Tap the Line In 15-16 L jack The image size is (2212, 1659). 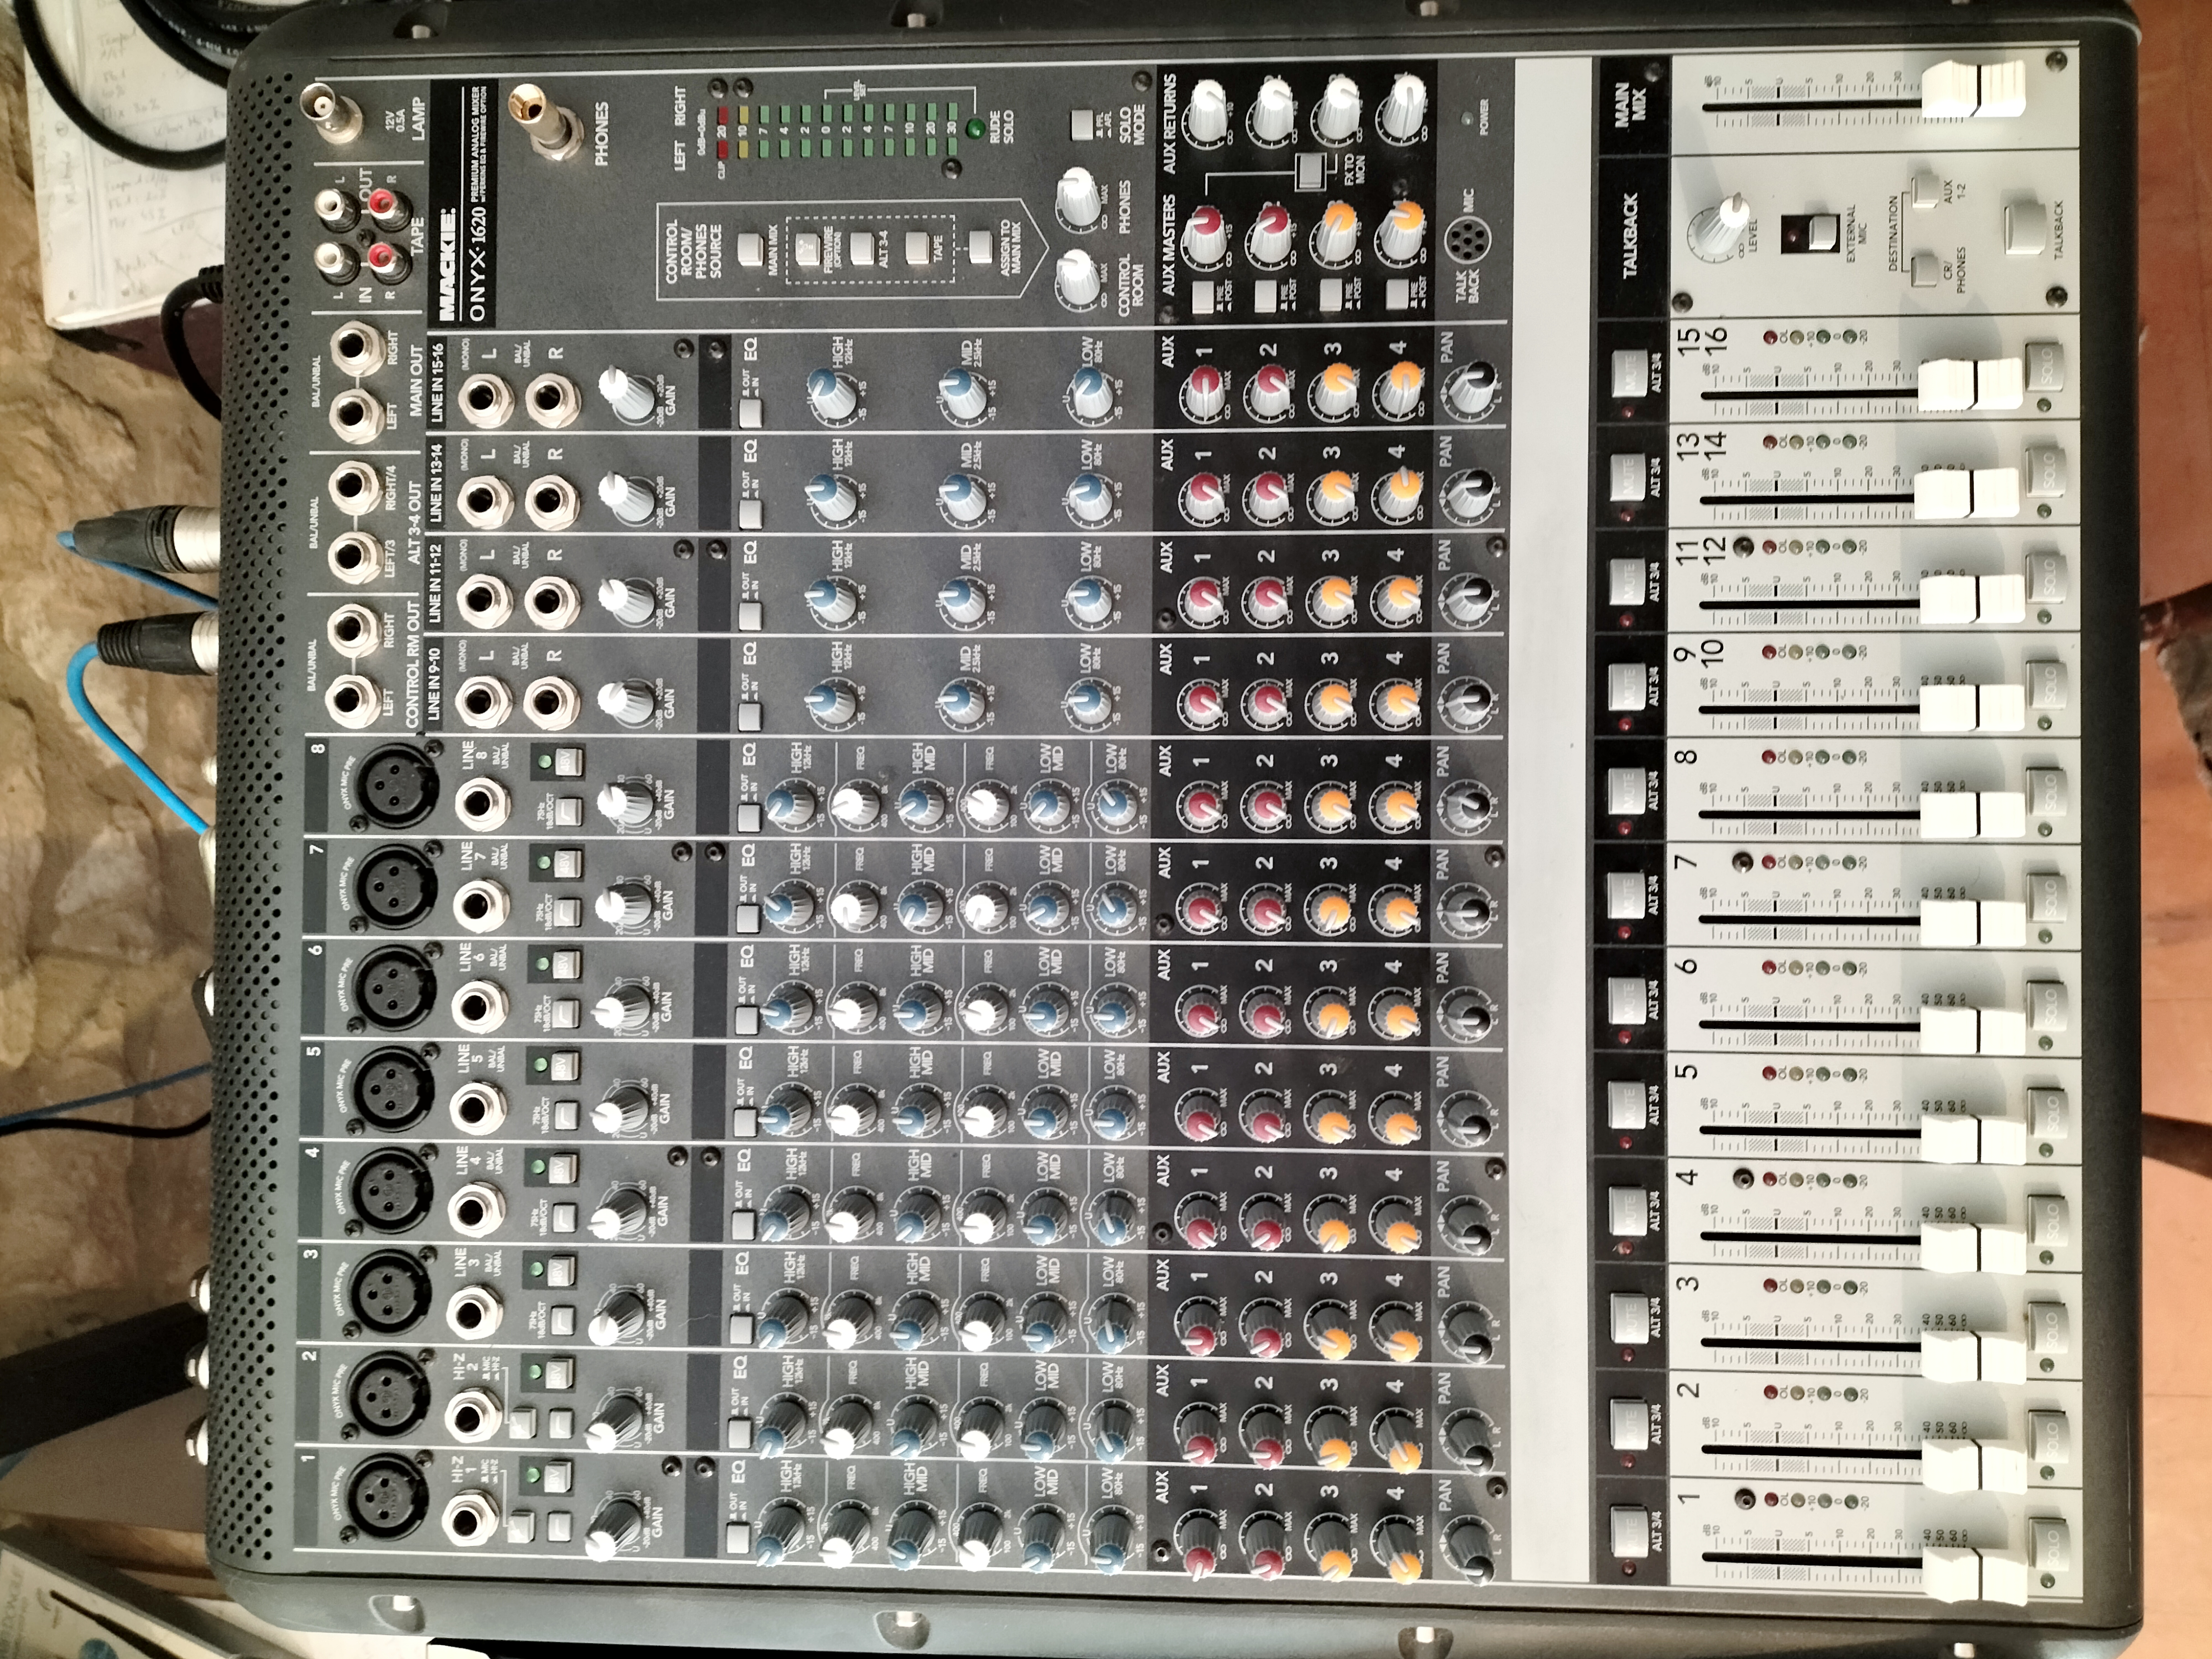click(x=485, y=399)
